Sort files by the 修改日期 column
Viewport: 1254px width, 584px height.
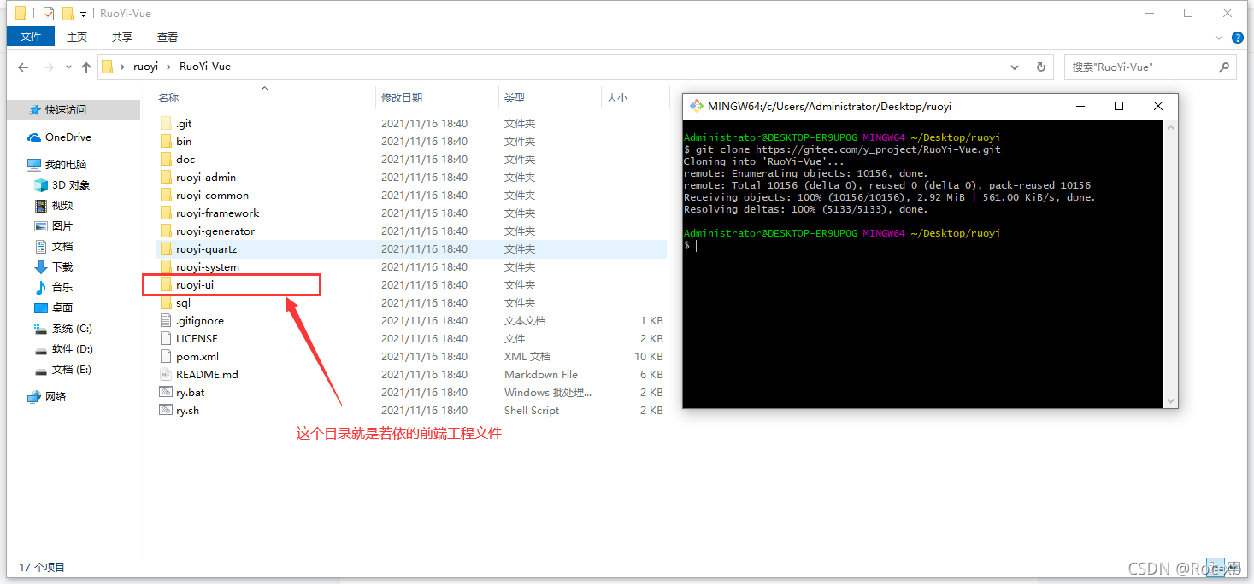(402, 98)
